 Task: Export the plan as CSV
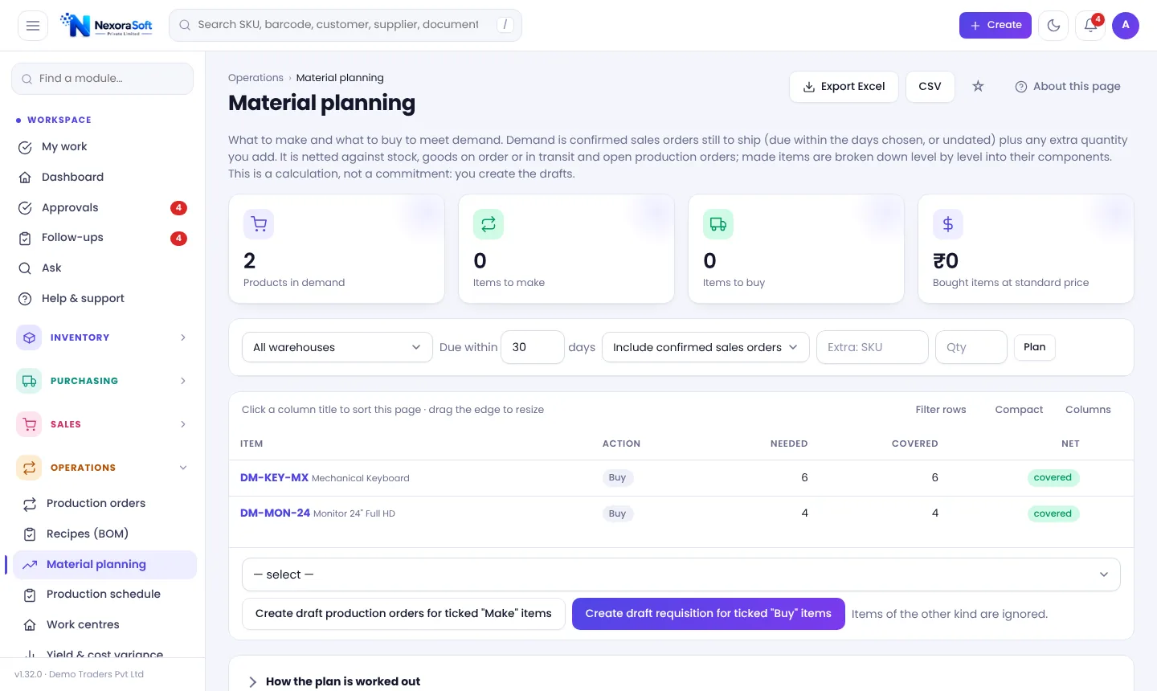(x=930, y=87)
